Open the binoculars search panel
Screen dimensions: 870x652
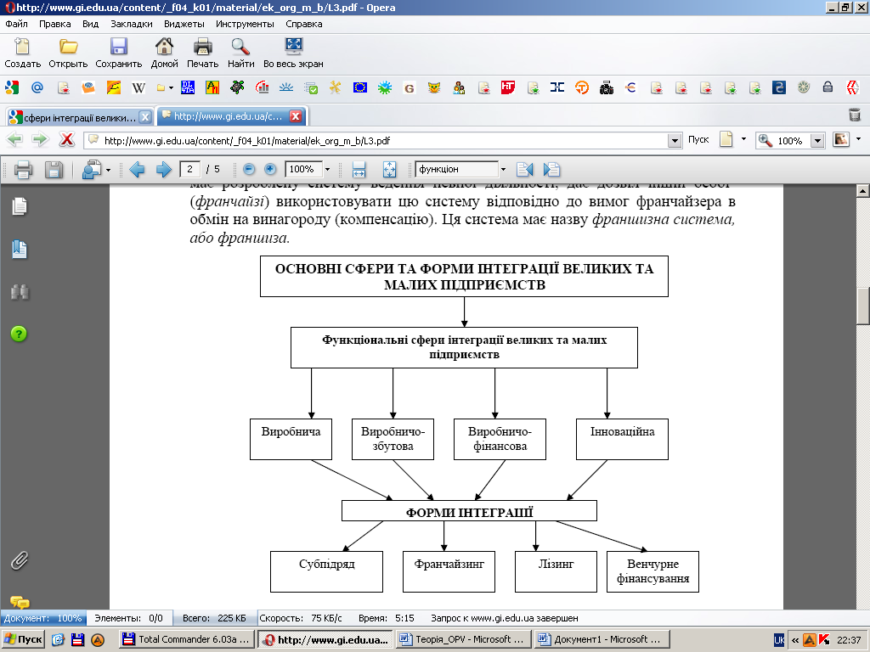coord(20,292)
